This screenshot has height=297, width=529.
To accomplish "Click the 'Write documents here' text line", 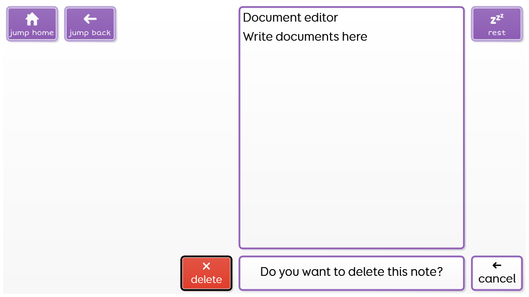I will [305, 37].
